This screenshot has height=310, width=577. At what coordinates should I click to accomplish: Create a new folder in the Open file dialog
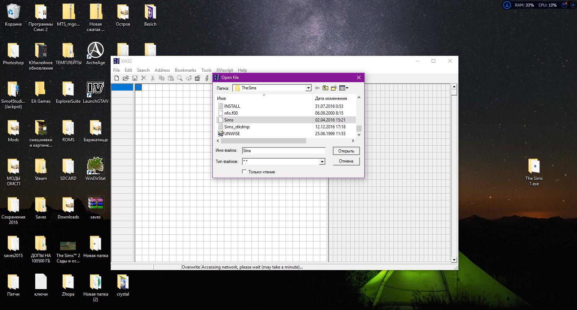pos(334,88)
